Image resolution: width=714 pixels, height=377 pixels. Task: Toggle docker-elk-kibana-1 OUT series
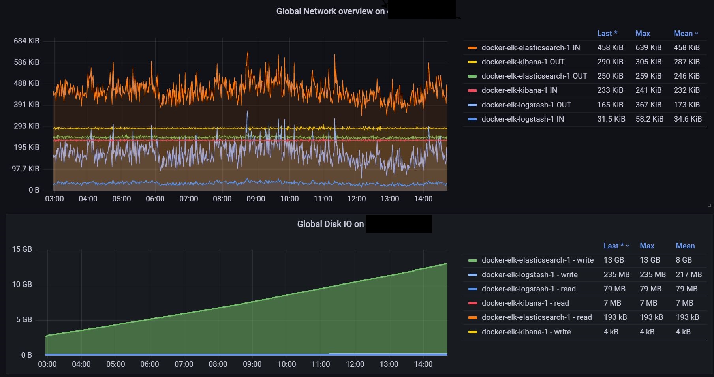pos(523,62)
